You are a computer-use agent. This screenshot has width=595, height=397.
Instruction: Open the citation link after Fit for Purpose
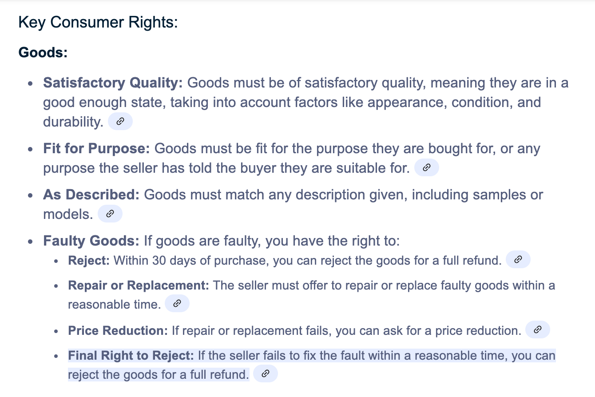point(426,168)
